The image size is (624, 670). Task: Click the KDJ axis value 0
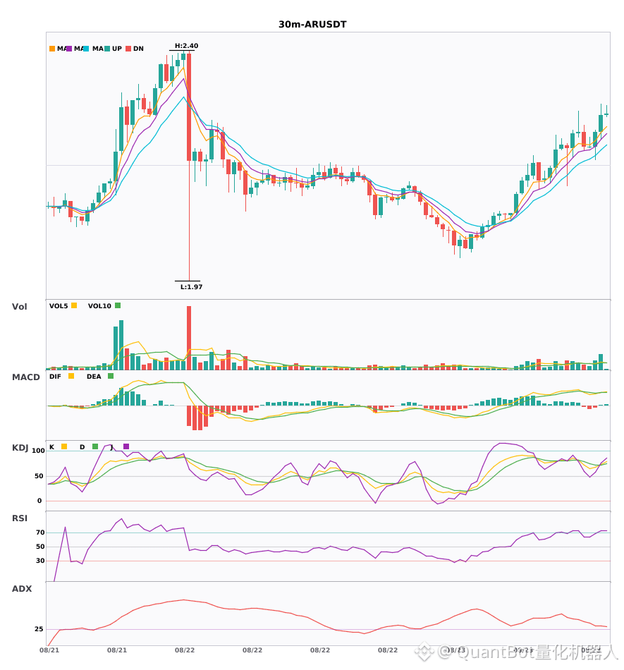(39, 501)
